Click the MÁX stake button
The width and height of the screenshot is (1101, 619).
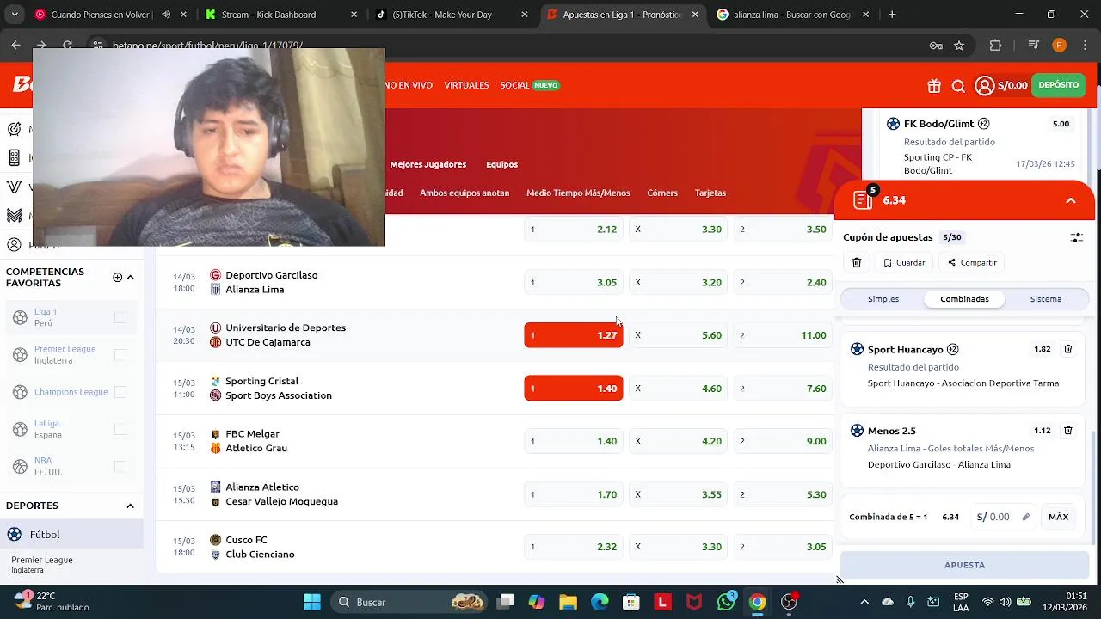(x=1058, y=517)
